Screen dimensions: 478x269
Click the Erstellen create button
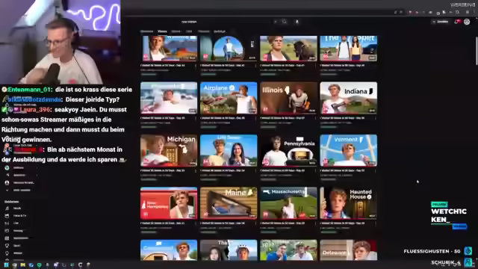pyautogui.click(x=440, y=22)
